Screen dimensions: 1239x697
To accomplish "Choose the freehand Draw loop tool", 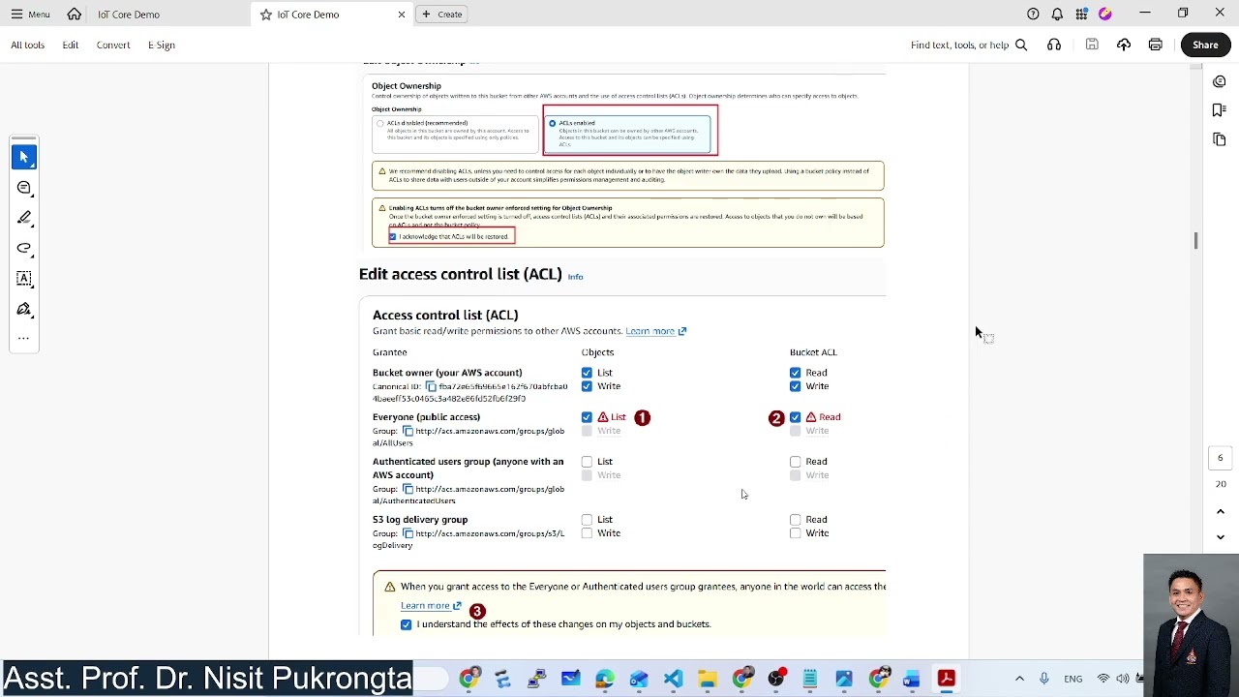I will coord(24,249).
